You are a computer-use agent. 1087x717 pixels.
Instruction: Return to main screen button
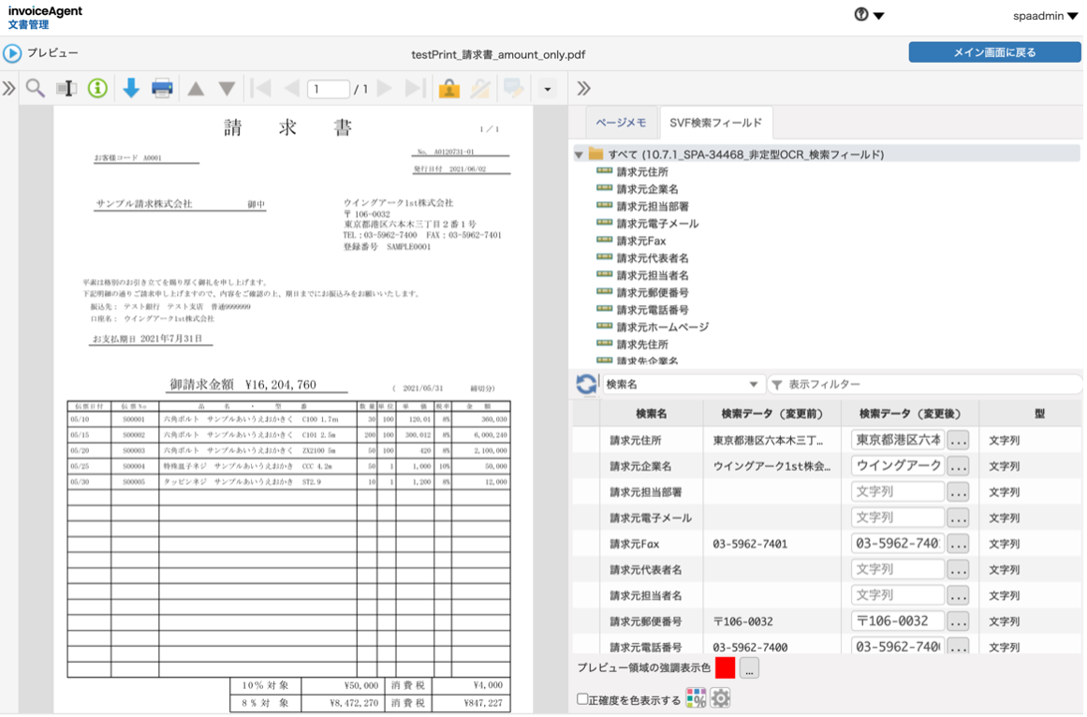coord(994,52)
